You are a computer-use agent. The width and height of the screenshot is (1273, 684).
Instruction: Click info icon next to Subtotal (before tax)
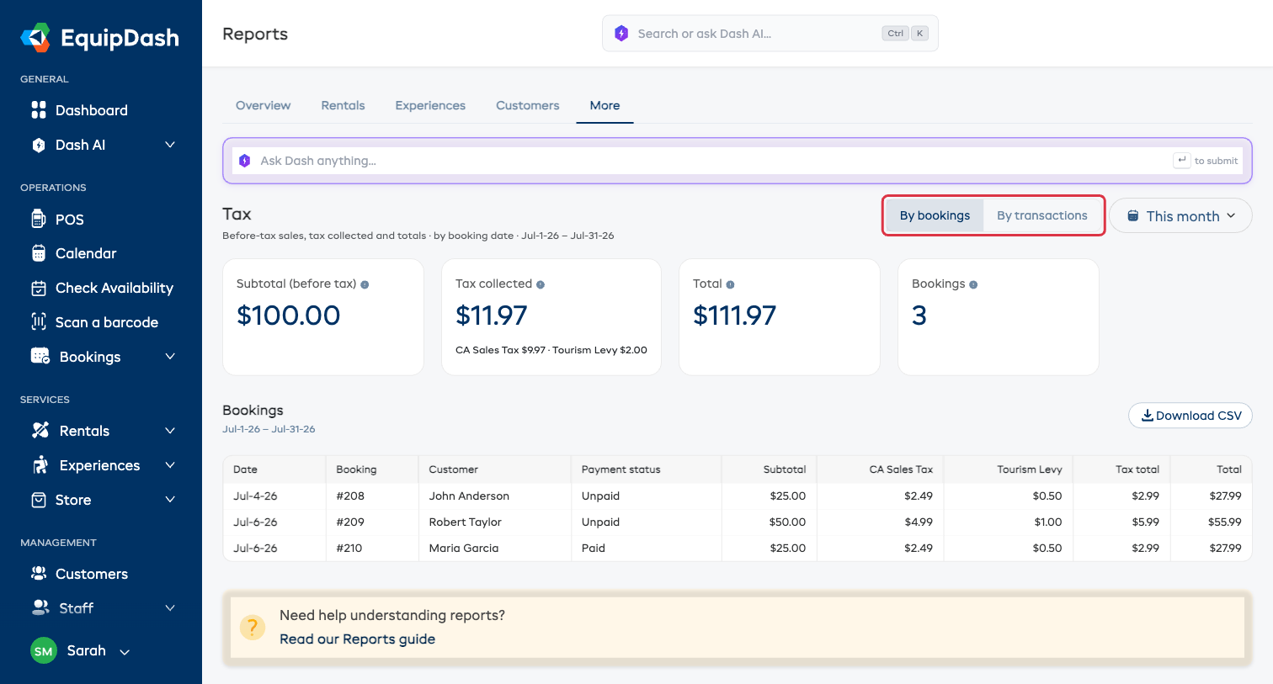365,284
